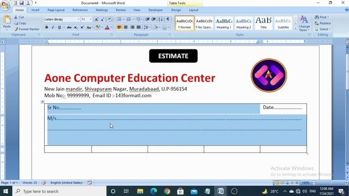Open File Explorer from the taskbar

point(140,191)
